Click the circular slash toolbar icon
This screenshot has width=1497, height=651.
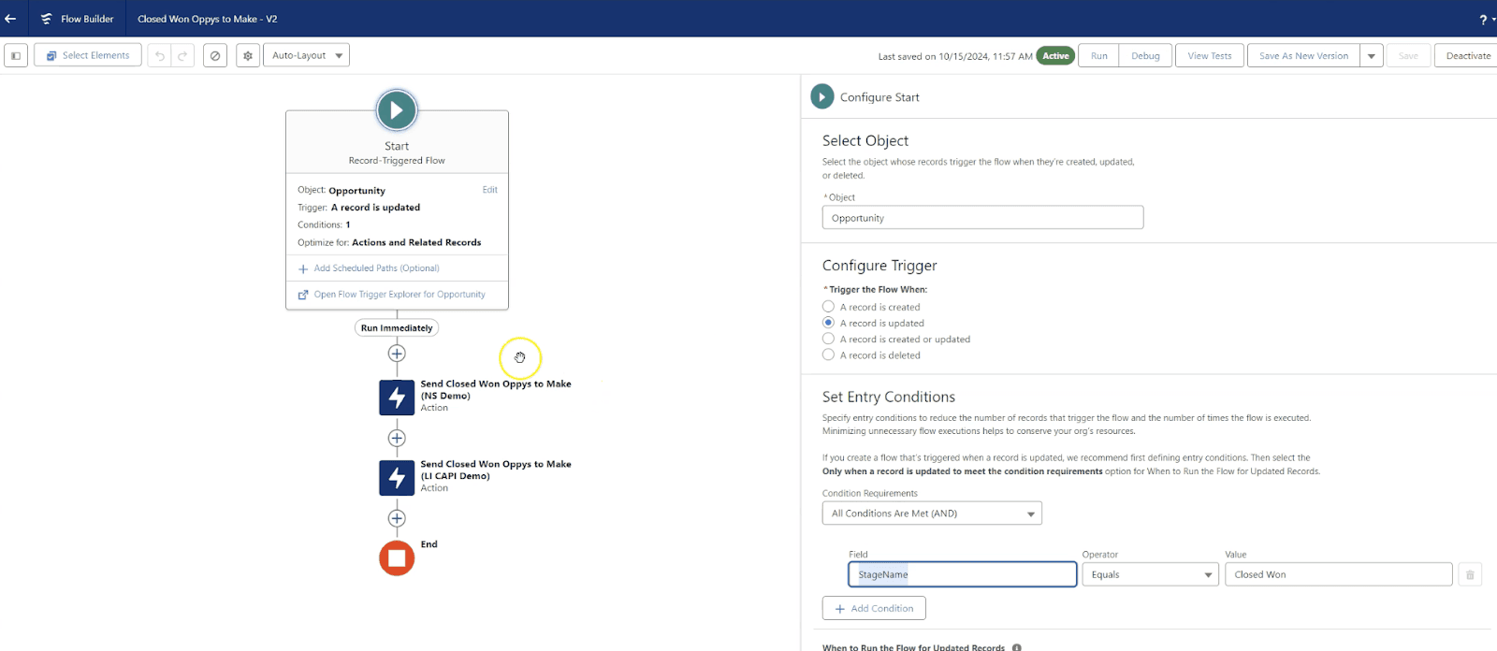pyautogui.click(x=215, y=55)
